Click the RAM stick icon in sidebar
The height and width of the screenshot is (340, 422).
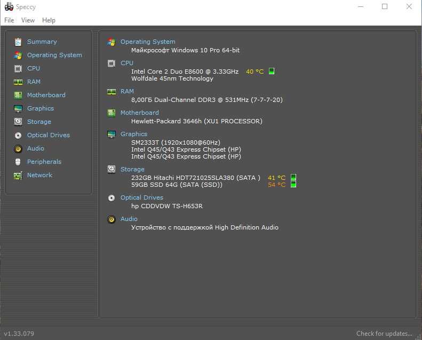[x=18, y=82]
